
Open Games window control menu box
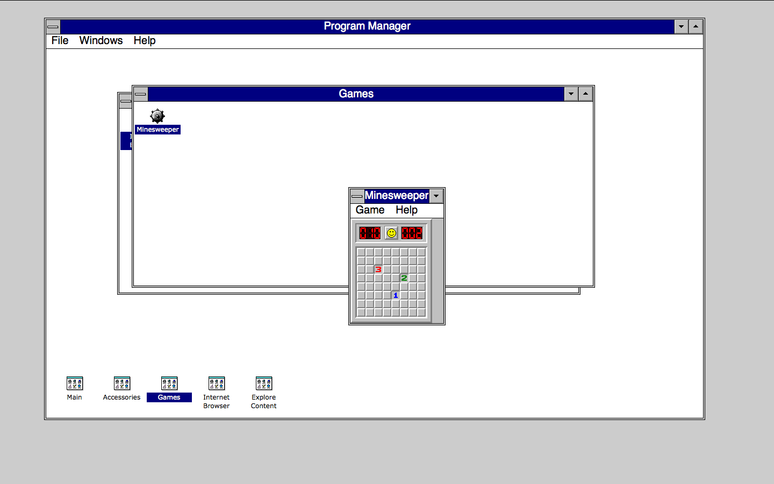[141, 94]
